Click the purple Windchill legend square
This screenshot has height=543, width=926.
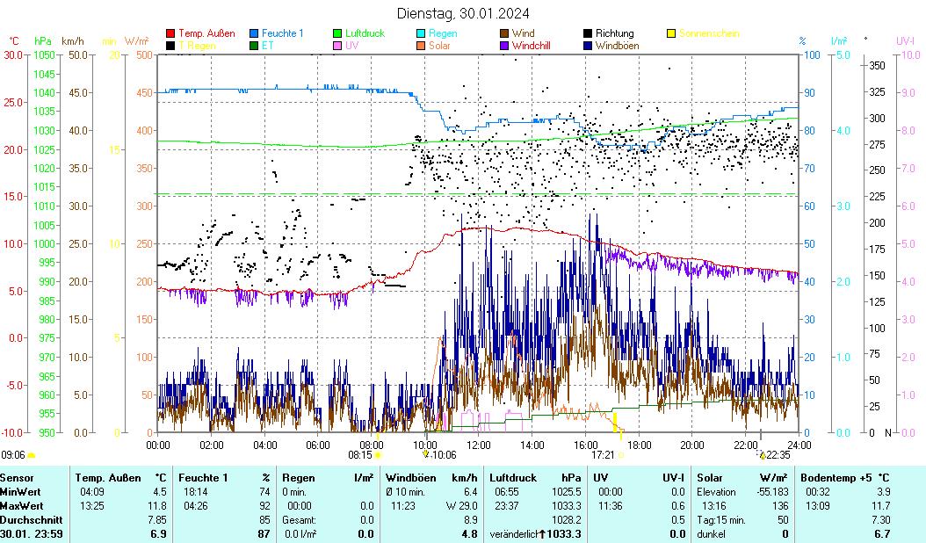(x=505, y=46)
